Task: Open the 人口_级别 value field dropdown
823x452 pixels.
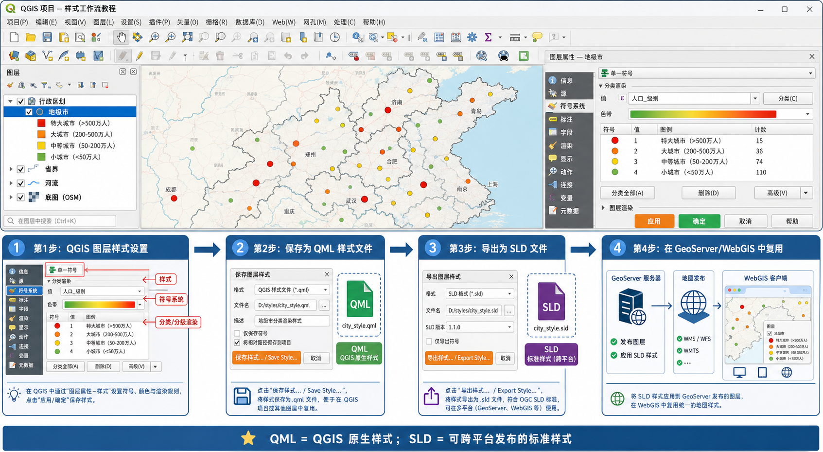Action: tap(755, 98)
